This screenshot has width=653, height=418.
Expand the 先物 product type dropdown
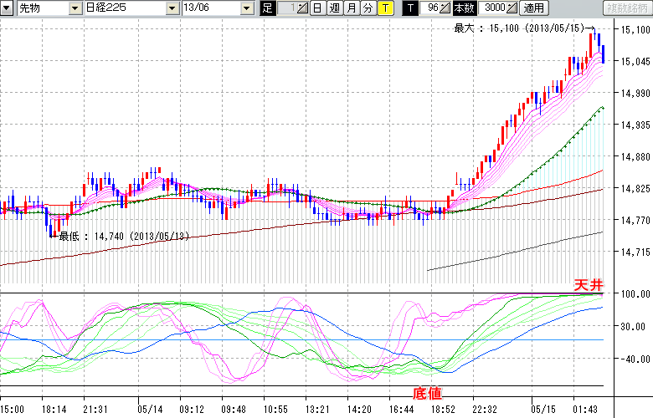pyautogui.click(x=75, y=8)
